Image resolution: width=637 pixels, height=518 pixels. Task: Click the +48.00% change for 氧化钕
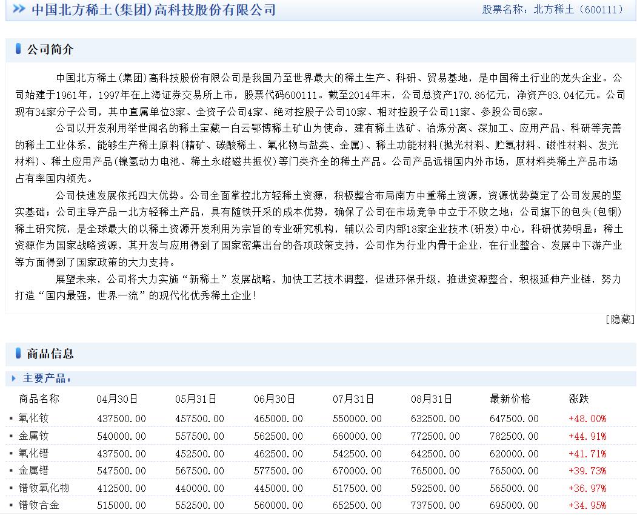587,419
